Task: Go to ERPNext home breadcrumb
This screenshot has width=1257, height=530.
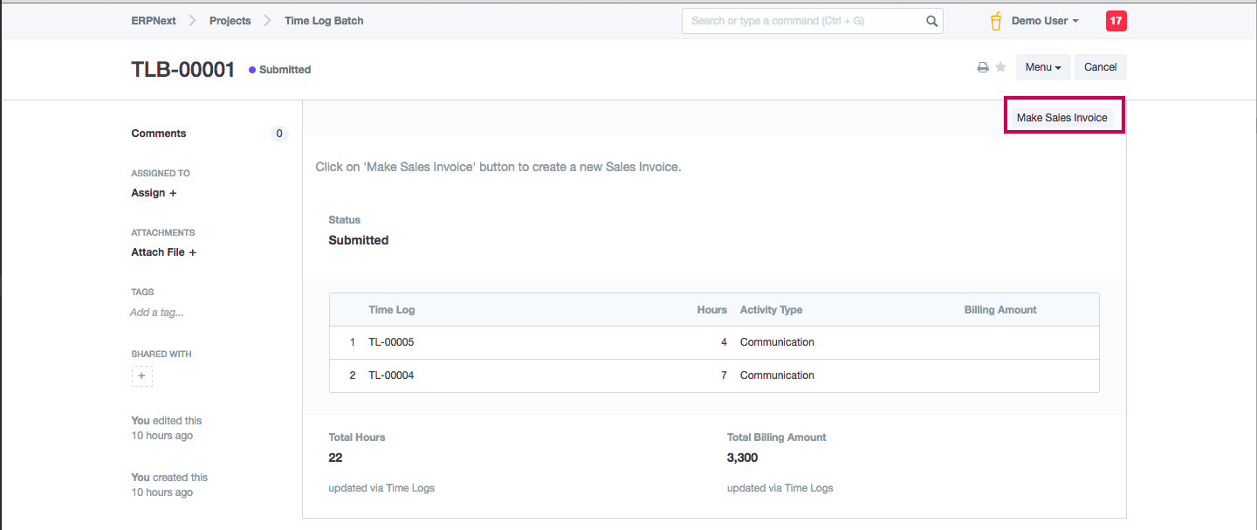Action: click(154, 21)
